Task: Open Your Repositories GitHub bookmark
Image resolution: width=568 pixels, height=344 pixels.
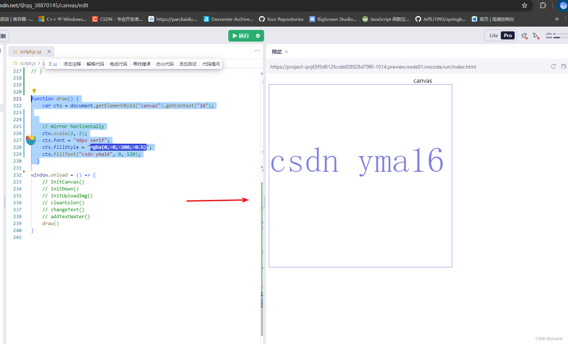Action: 281,19
